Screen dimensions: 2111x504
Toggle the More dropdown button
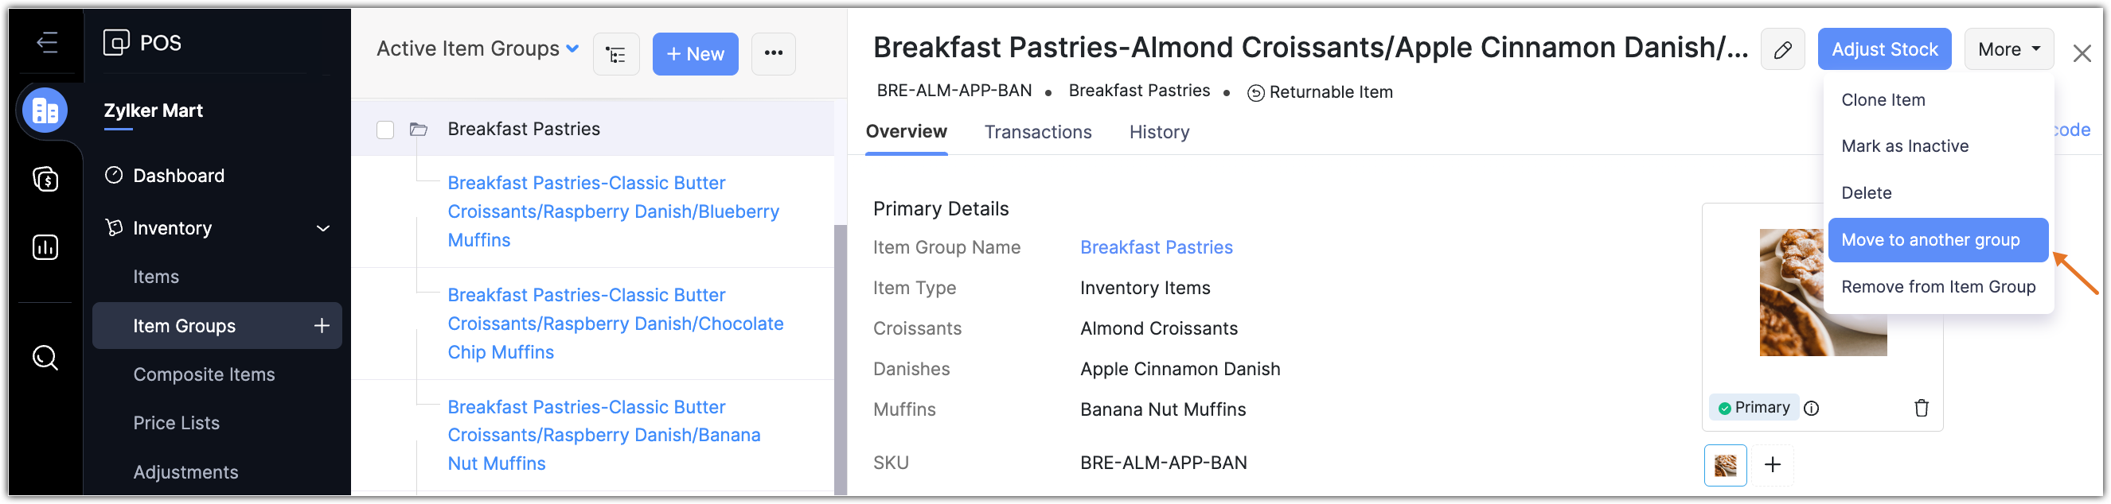coord(2008,50)
